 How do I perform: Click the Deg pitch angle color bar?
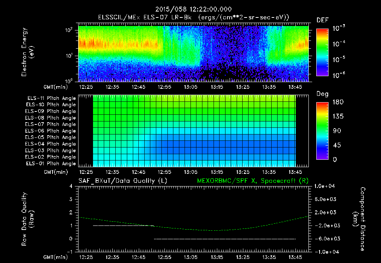tap(322, 131)
